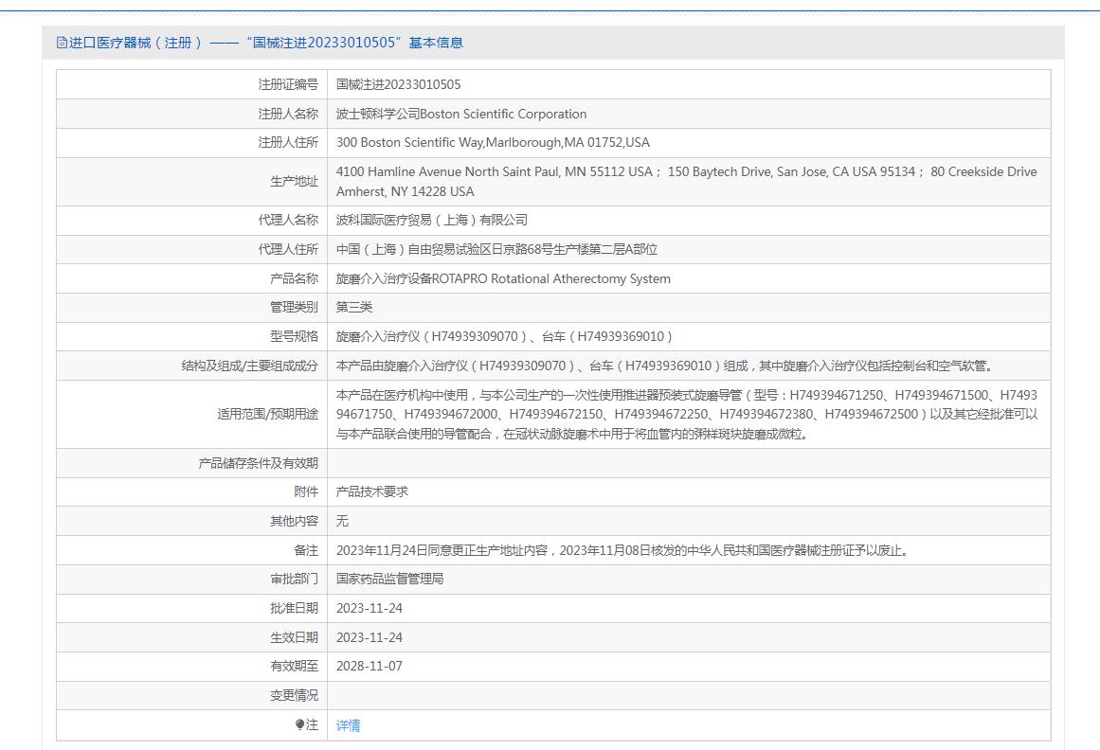
Task: Select agent name 波科国际医疗贸易（上海）有限公司
Action: pos(431,220)
